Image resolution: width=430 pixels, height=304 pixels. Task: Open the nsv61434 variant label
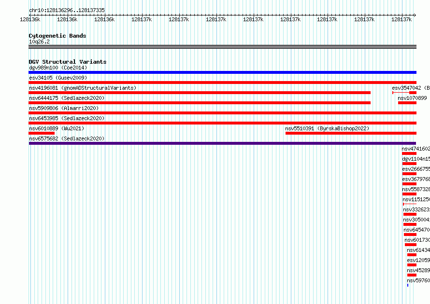pos(418,250)
